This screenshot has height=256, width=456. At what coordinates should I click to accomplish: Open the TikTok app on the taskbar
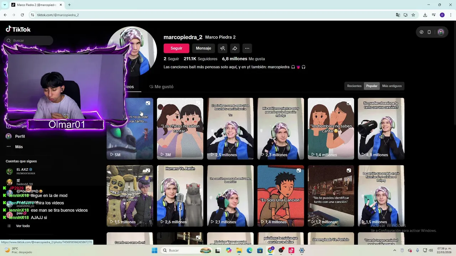click(x=291, y=250)
